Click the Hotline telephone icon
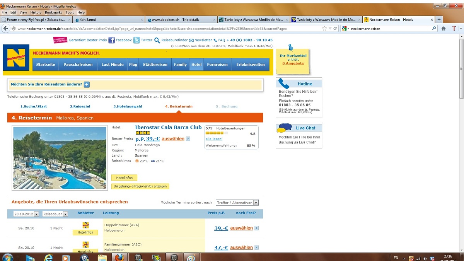This screenshot has width=464, height=261. tap(284, 84)
